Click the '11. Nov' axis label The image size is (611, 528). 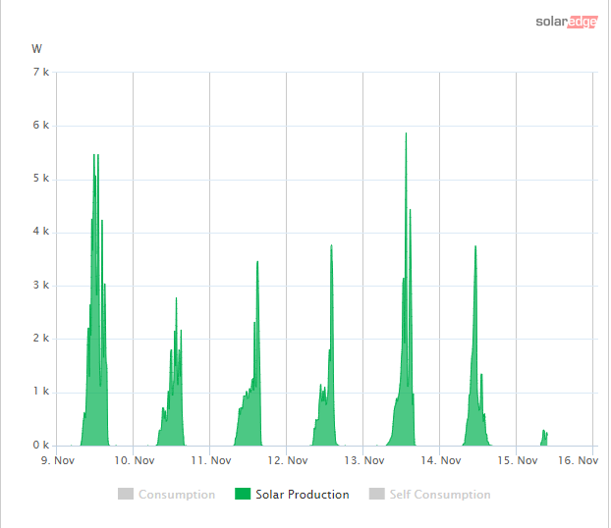[x=211, y=460]
